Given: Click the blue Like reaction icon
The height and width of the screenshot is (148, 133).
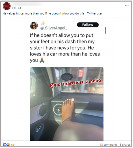Looking at the screenshot, I should (5, 145).
